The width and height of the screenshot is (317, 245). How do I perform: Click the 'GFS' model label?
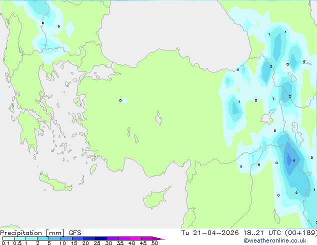[75, 233]
